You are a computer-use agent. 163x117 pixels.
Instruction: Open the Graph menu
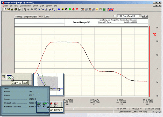coord(42,6)
